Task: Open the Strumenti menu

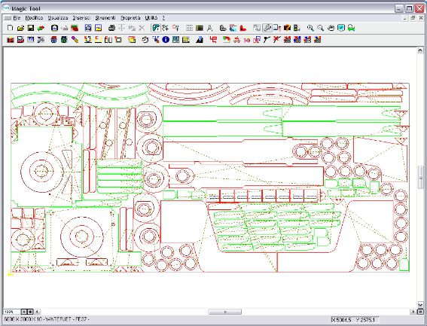Action: coord(105,18)
